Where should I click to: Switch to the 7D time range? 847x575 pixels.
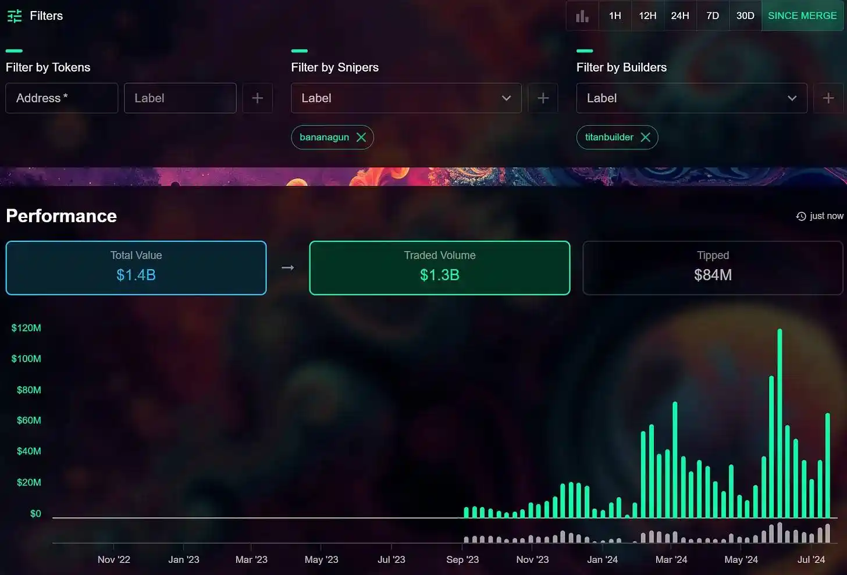[x=713, y=16]
